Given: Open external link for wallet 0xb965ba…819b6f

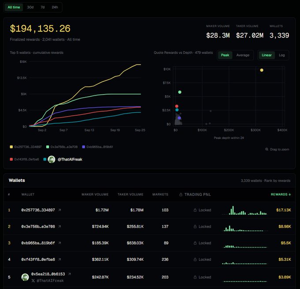Looking at the screenshot, I should [60, 243].
